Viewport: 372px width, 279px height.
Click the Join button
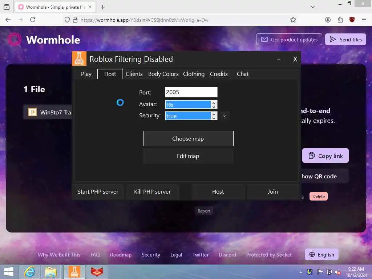click(273, 192)
